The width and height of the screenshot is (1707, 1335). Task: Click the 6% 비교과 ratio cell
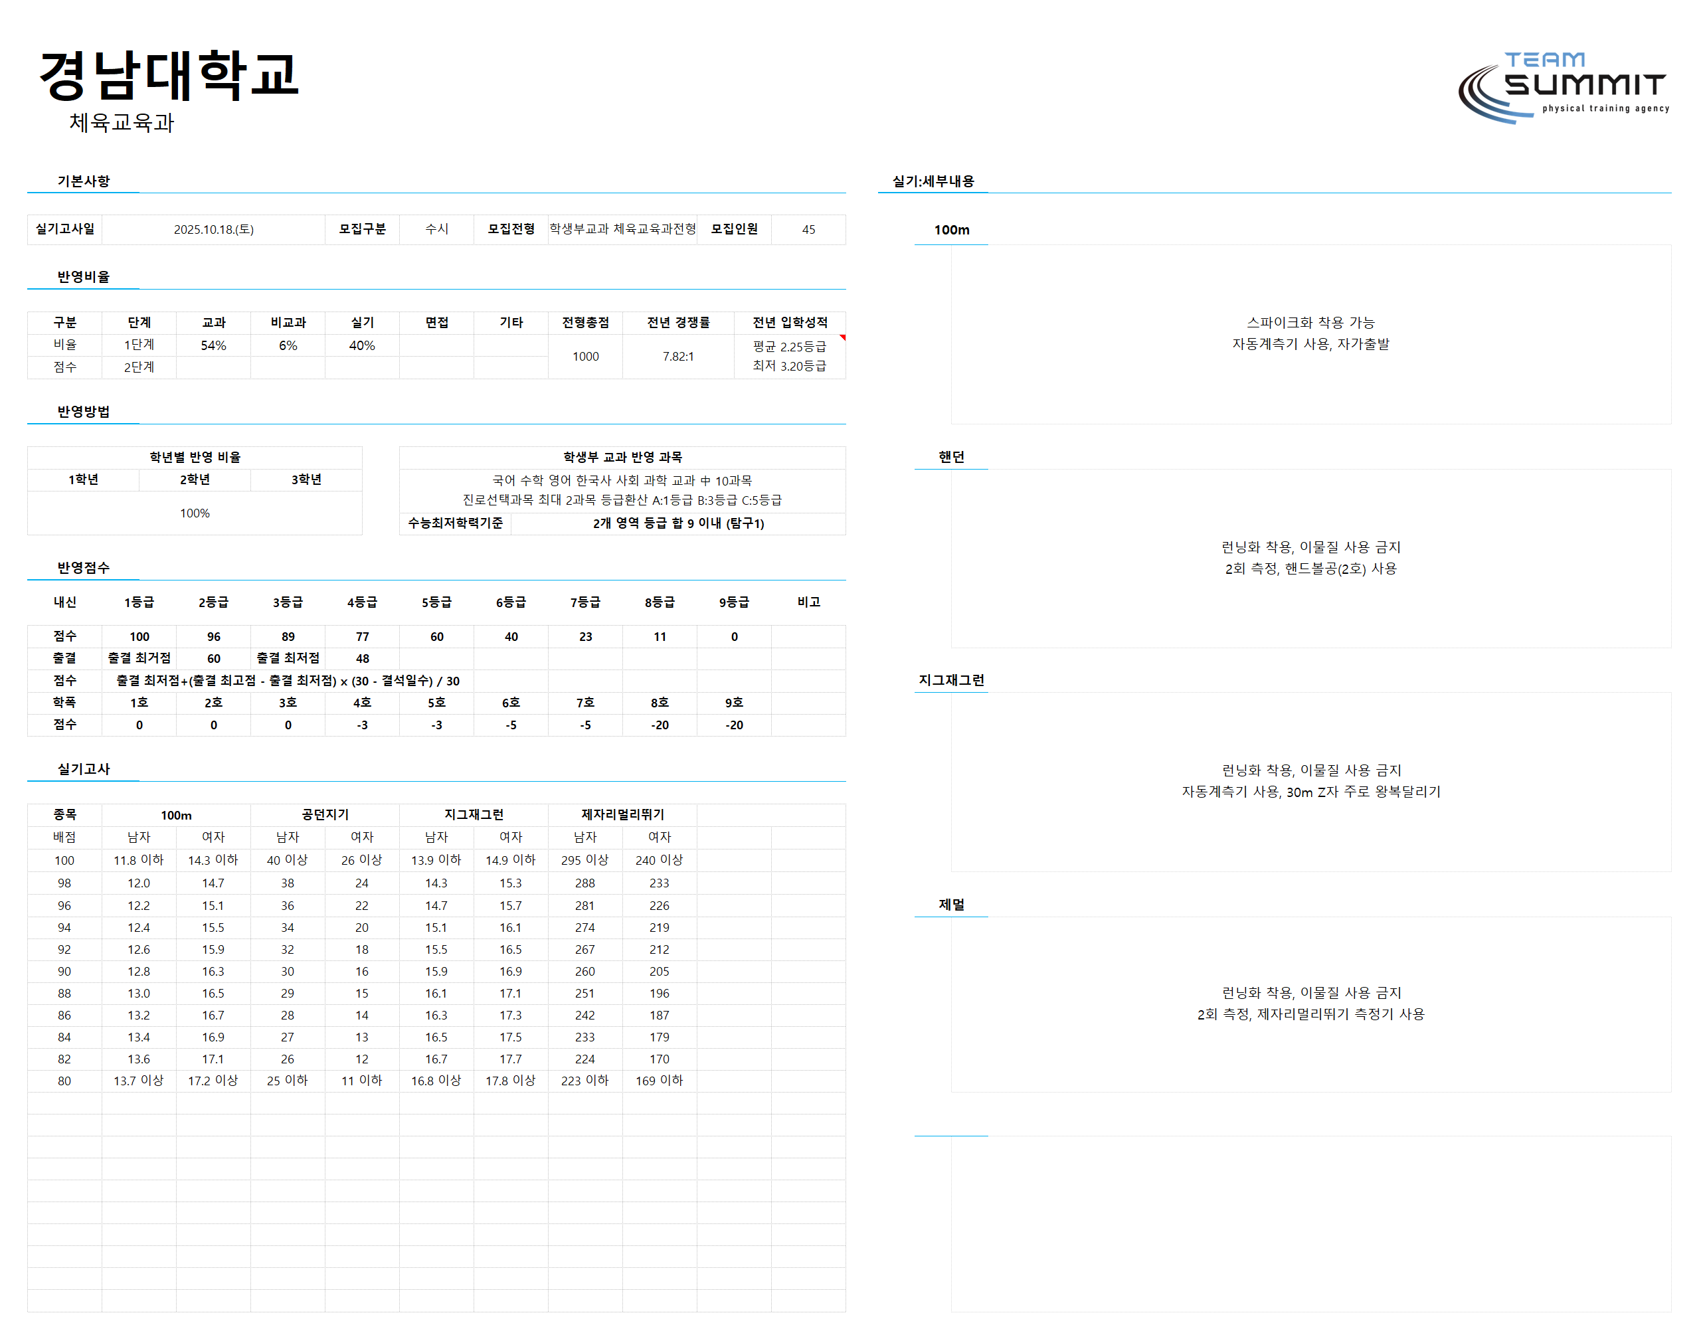[288, 345]
